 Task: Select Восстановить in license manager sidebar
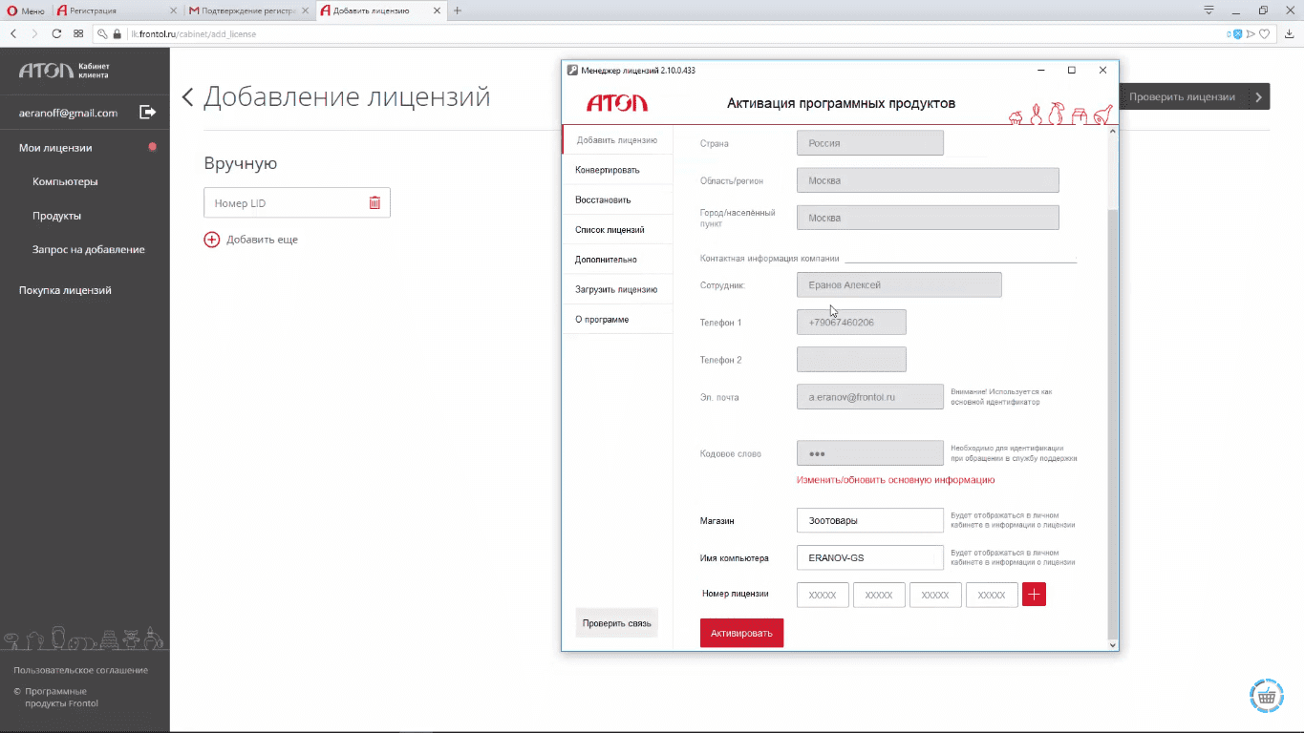tap(617, 200)
